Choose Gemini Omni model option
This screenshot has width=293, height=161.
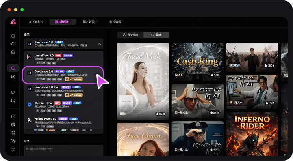point(63,107)
